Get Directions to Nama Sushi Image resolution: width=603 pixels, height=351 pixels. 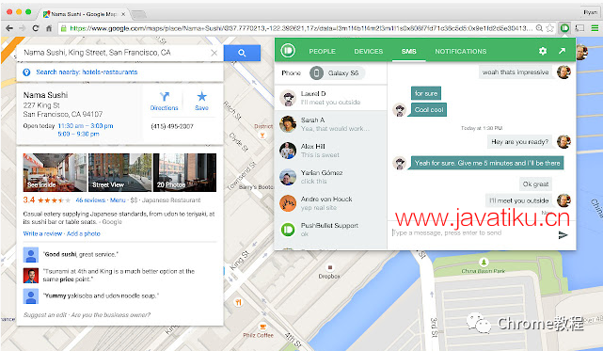coord(165,102)
